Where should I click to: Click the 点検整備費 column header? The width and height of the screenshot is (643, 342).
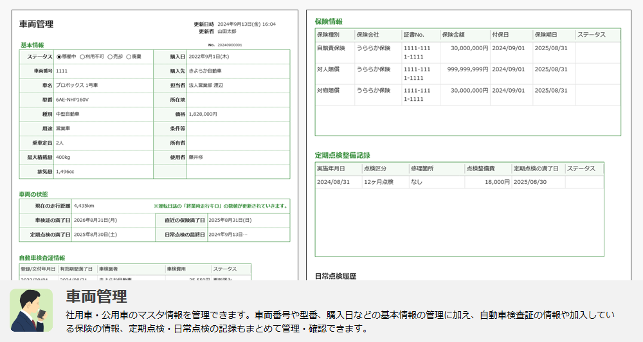(480, 168)
